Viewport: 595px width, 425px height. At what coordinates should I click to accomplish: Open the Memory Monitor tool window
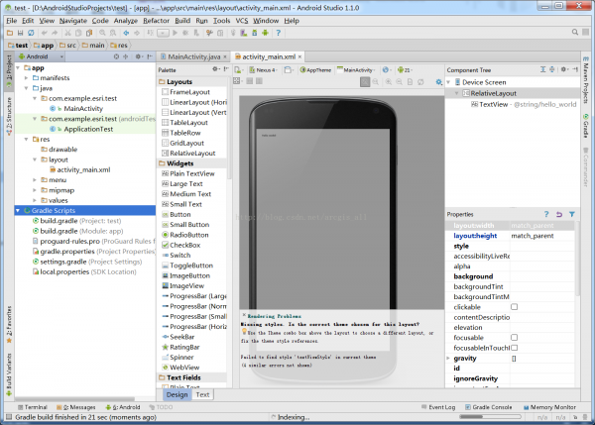point(549,407)
